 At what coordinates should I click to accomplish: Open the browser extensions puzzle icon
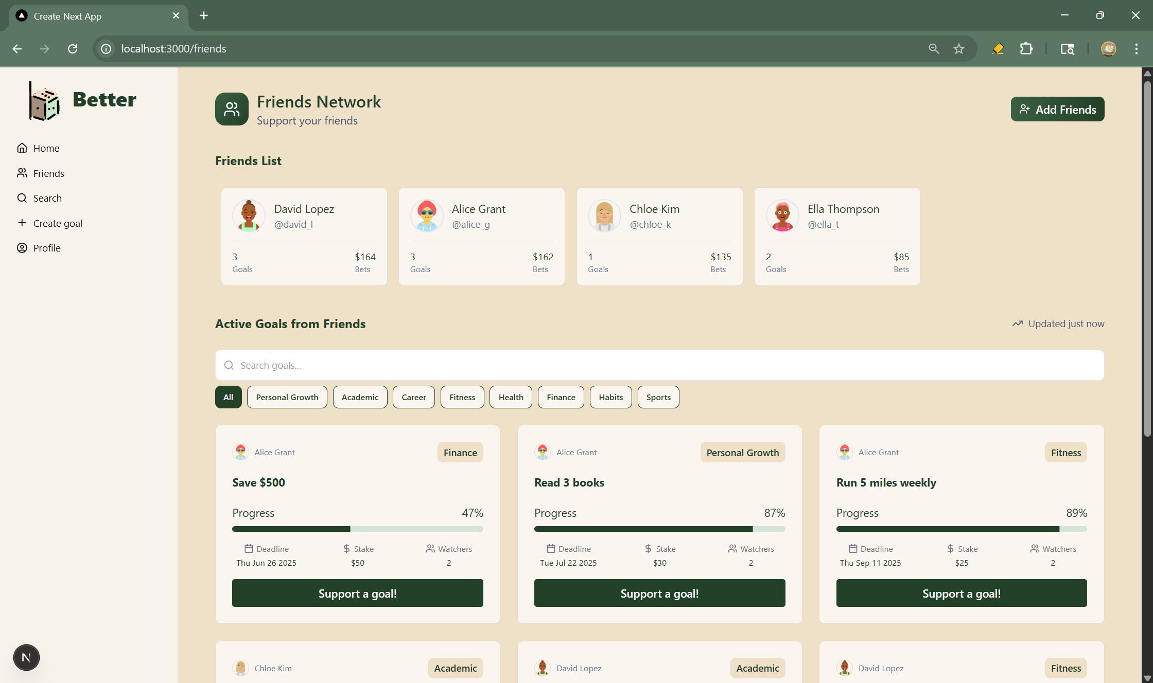click(1026, 49)
